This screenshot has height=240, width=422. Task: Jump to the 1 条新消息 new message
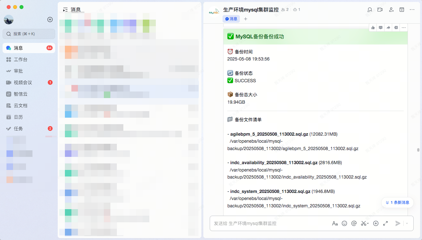397,202
